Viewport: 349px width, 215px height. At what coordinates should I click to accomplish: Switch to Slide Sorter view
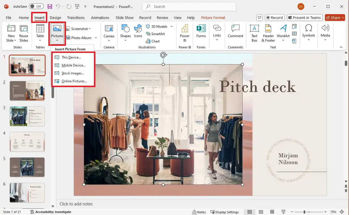point(261,212)
